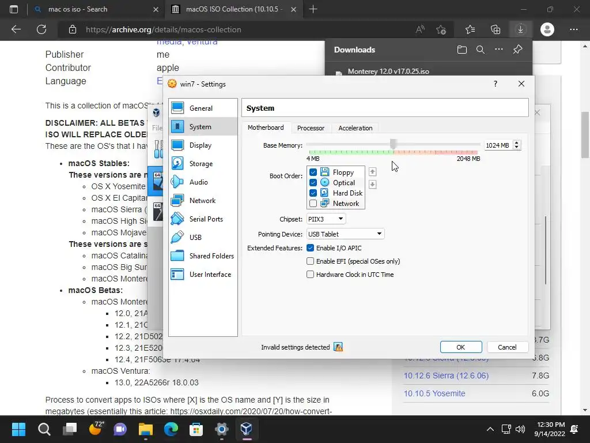Open more options in Downloads panel
This screenshot has width=590, height=443.
coord(499,50)
